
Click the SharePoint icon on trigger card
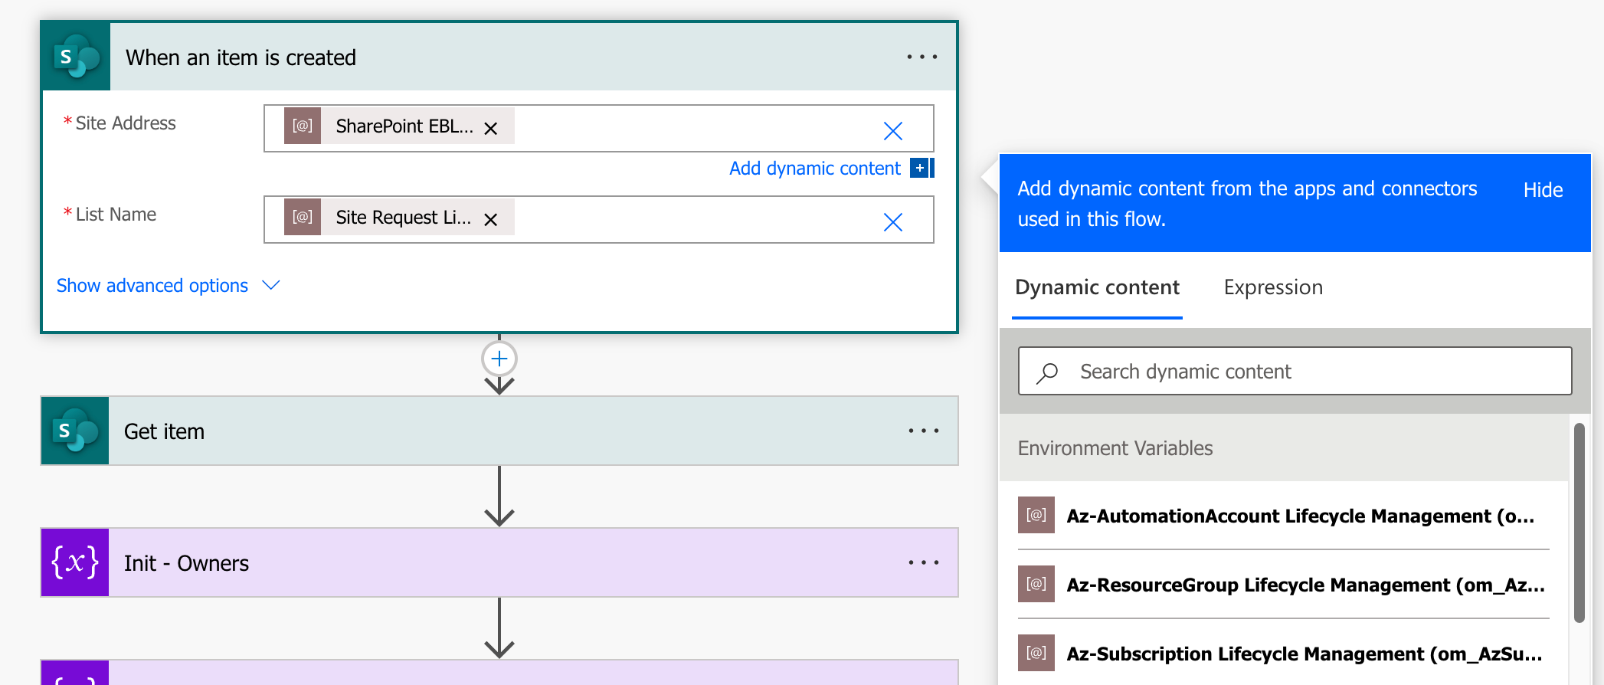pos(76,57)
